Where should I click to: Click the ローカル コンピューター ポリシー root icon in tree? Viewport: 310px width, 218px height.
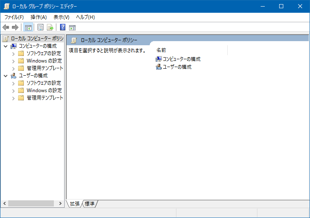pyautogui.click(x=5, y=39)
